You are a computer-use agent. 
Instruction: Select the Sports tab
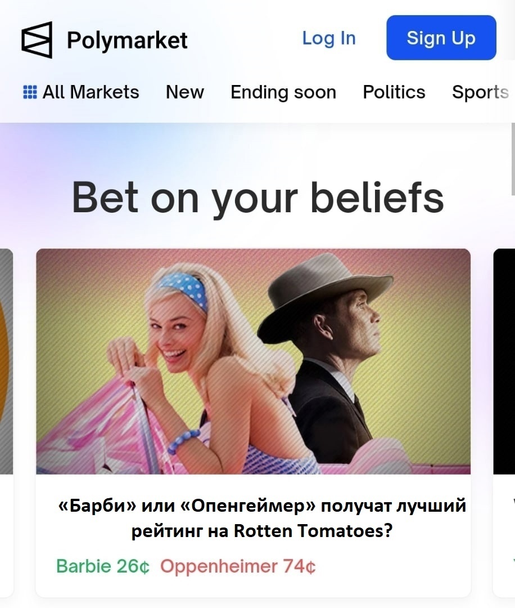point(480,92)
